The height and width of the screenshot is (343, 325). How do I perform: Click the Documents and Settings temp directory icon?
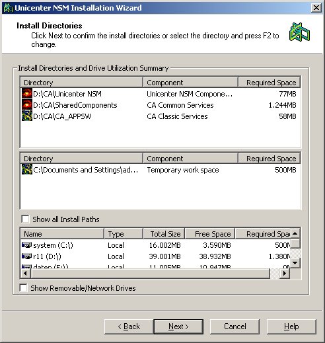27,170
